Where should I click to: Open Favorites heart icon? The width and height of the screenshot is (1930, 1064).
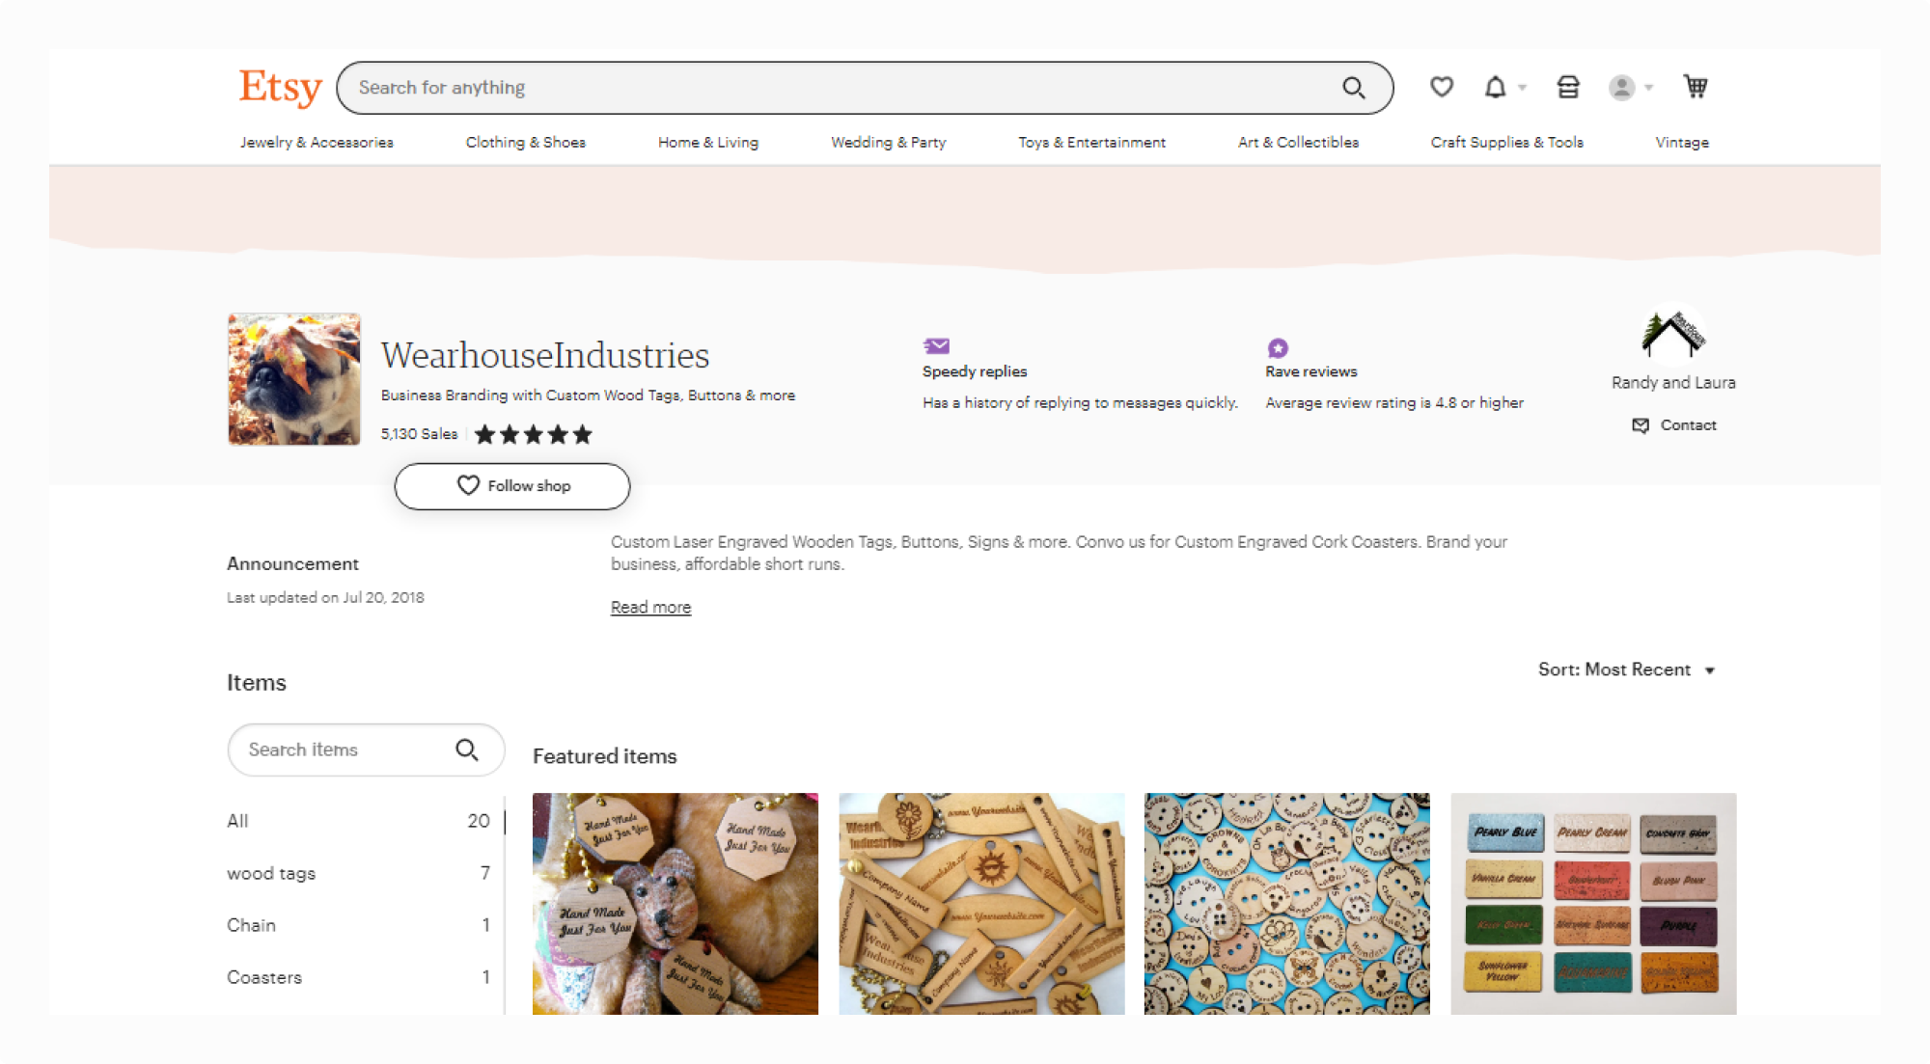[x=1441, y=87]
